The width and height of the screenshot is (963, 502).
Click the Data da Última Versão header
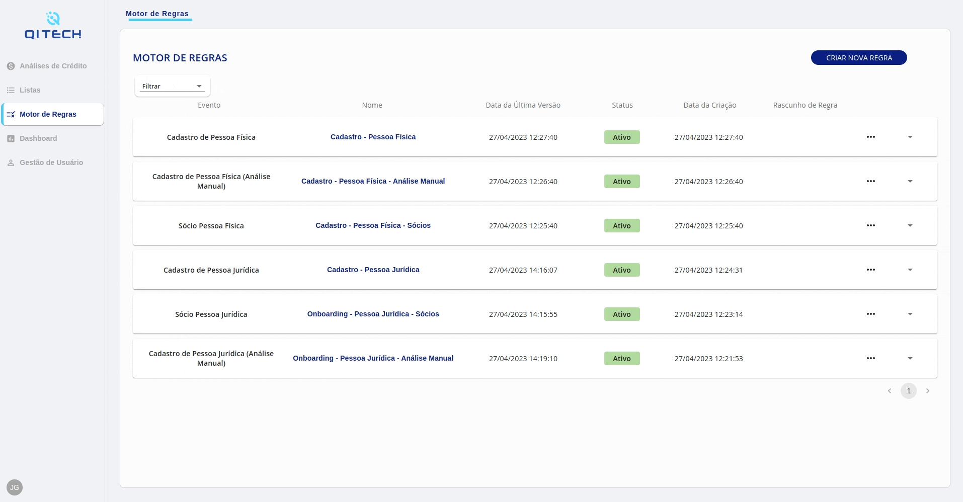(523, 105)
